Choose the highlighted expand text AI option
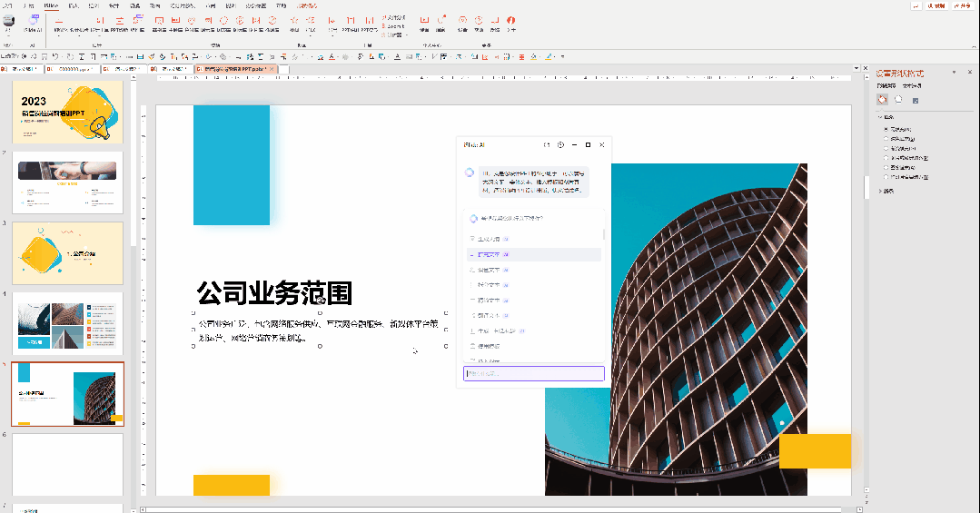Viewport: 980px width, 513px height. click(x=534, y=255)
